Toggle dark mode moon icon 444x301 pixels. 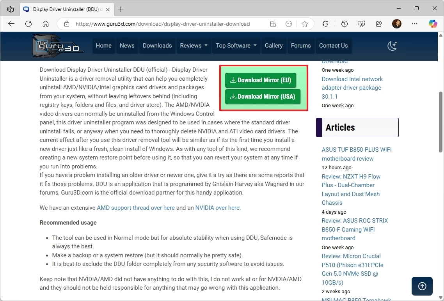(x=392, y=46)
